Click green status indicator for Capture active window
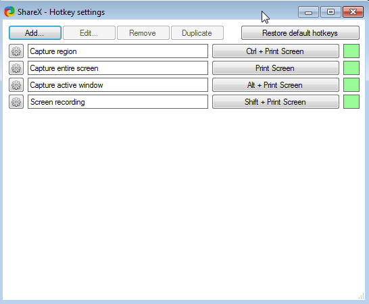 (x=351, y=85)
